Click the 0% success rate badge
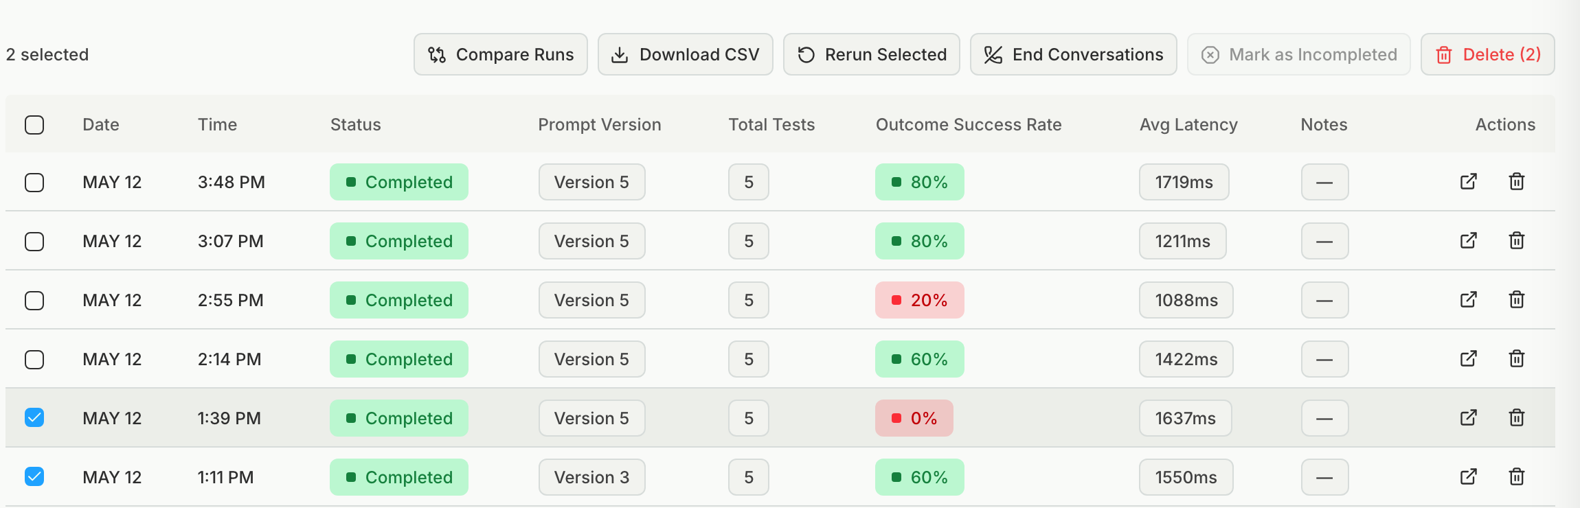Viewport: 1580px width, 508px height. tap(914, 418)
